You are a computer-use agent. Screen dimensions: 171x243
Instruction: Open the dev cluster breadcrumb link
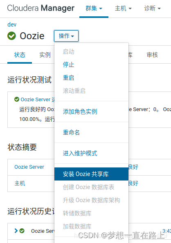[12, 25]
